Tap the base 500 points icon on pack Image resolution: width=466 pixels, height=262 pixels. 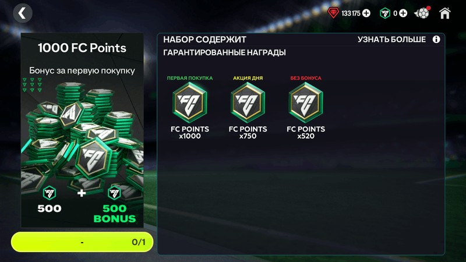point(50,193)
